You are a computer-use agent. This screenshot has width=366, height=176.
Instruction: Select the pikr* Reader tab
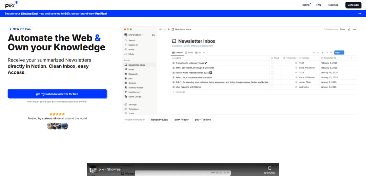(x=182, y=120)
